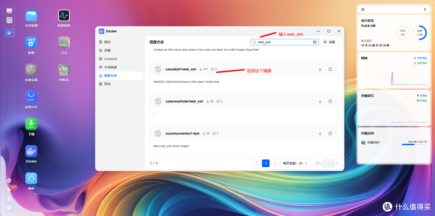Download the suxishuo/centos7-ttyd image
This screenshot has width=435, height=216.
pos(320,134)
